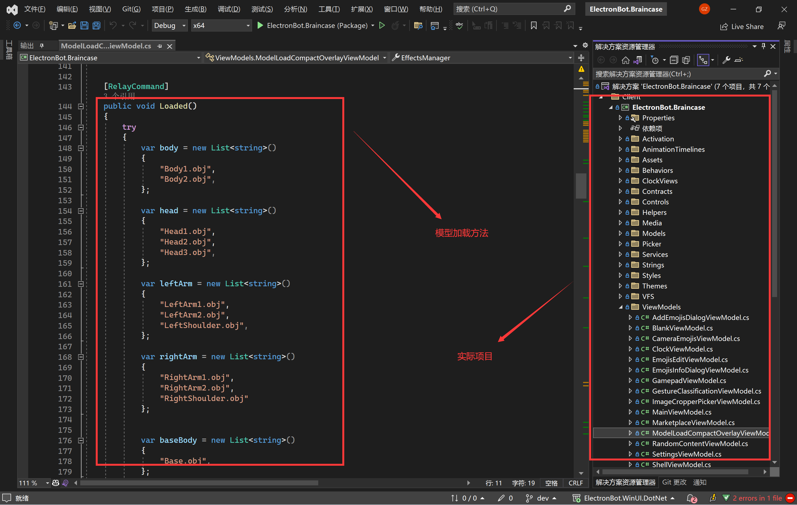This screenshot has width=797, height=505.
Task: Click the navigate backward icon
Action: 17,25
